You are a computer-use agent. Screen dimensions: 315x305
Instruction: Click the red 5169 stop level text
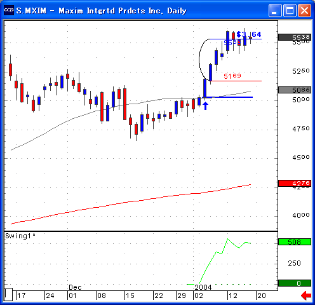tap(232, 76)
